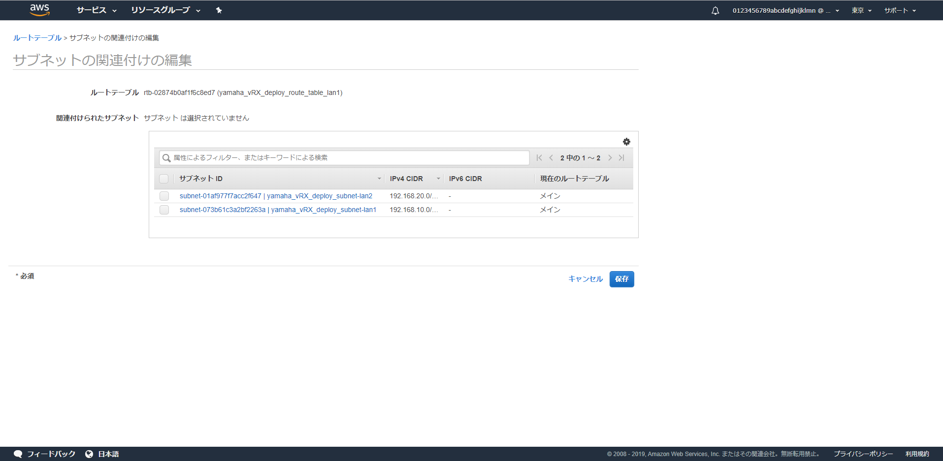Sort by the サブネット ID column

(x=200, y=179)
